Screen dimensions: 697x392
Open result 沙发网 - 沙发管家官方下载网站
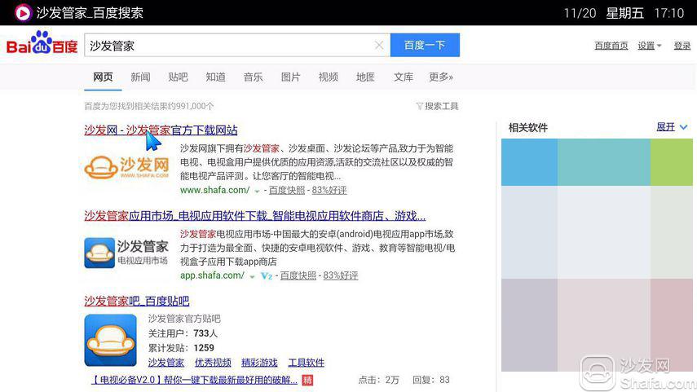[x=161, y=130]
